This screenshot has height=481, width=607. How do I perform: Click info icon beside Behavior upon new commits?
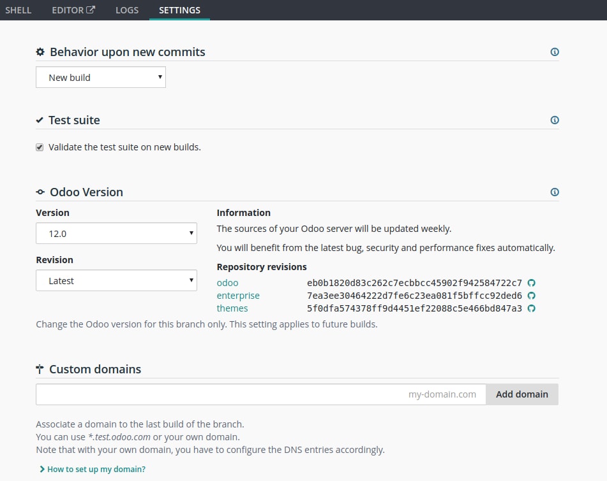[x=555, y=52]
